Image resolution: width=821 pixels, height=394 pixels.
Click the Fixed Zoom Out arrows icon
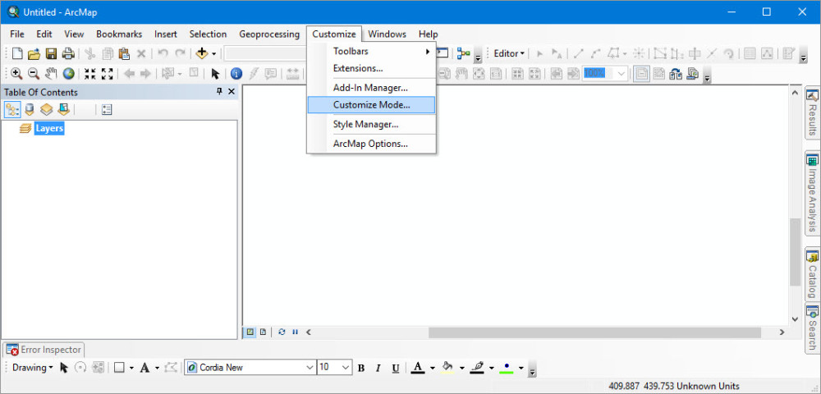pos(108,74)
